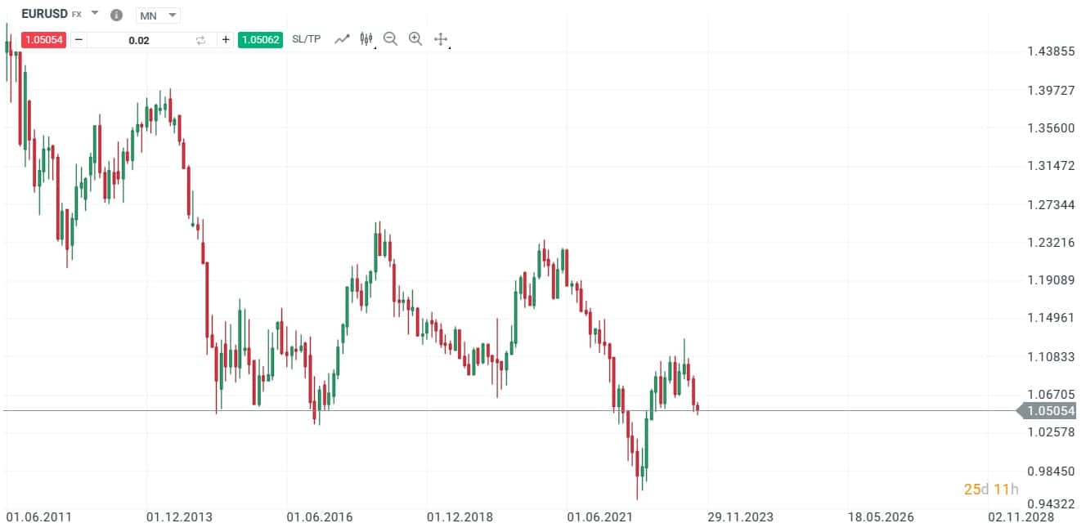
Task: Select the line chart type icon
Action: [x=341, y=38]
